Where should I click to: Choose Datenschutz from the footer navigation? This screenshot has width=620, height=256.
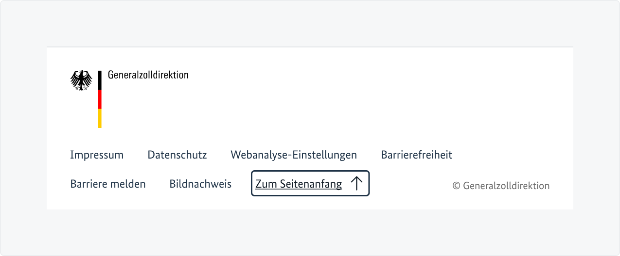pyautogui.click(x=177, y=155)
